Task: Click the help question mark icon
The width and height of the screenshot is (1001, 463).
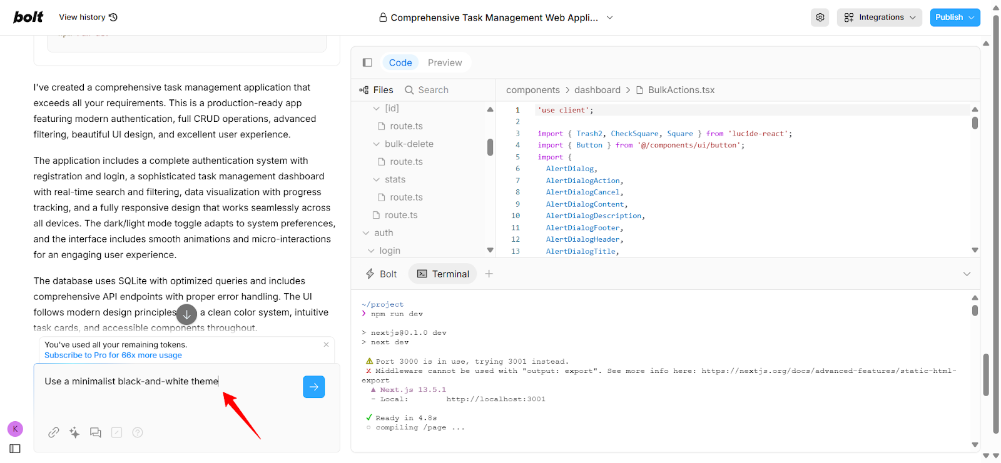Action: point(138,432)
